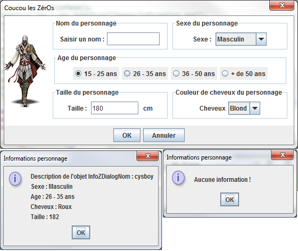Confirm with OK in Coucou les ZérOs
Image resolution: width=298 pixels, height=251 pixels.
point(127,135)
